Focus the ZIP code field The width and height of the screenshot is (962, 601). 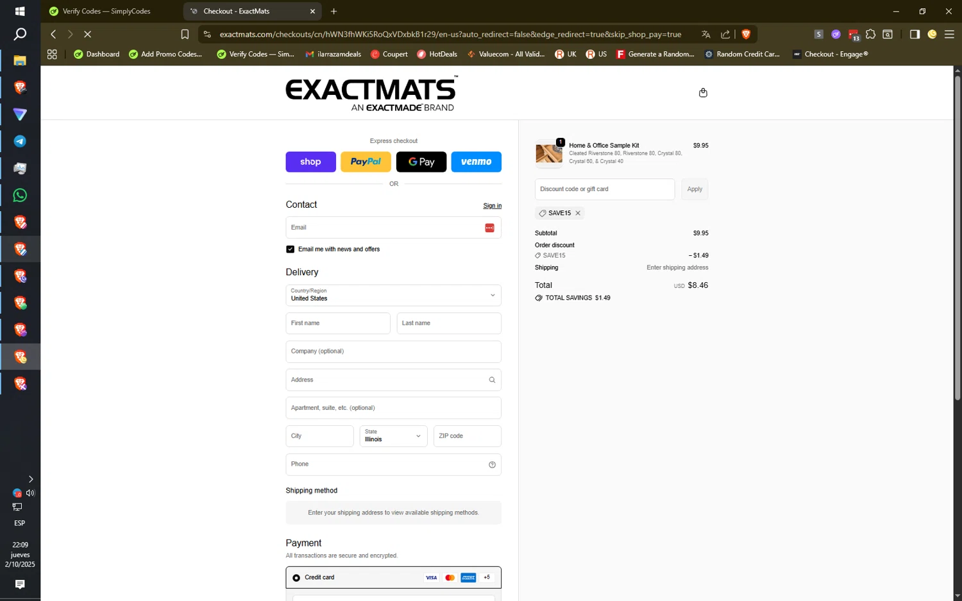pyautogui.click(x=468, y=436)
